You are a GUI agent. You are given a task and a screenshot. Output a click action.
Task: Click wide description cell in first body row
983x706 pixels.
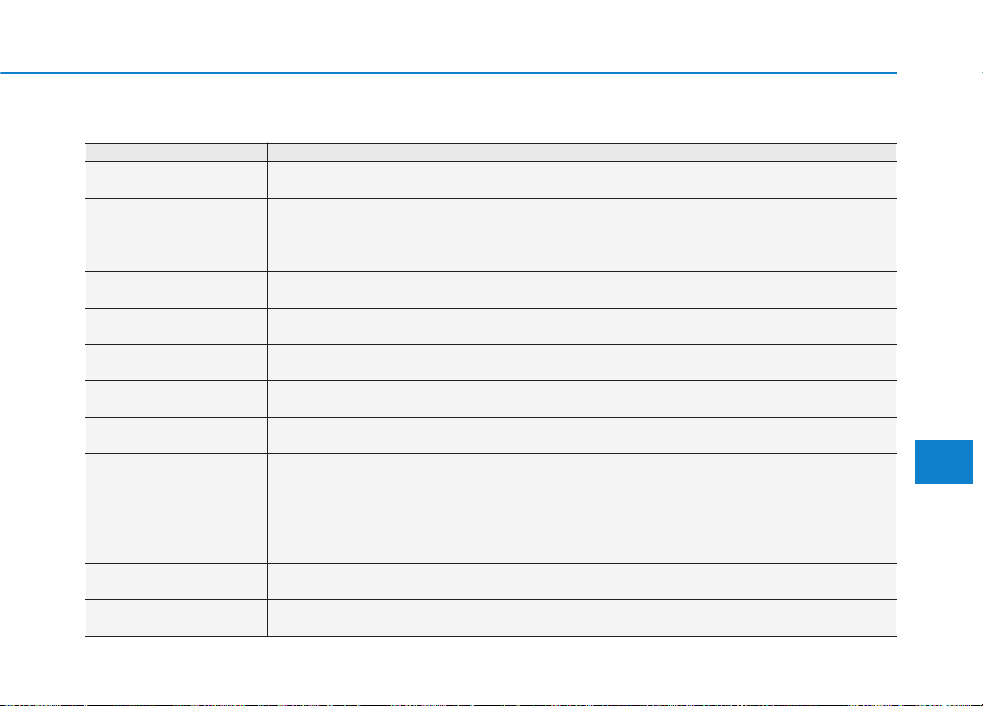click(582, 180)
